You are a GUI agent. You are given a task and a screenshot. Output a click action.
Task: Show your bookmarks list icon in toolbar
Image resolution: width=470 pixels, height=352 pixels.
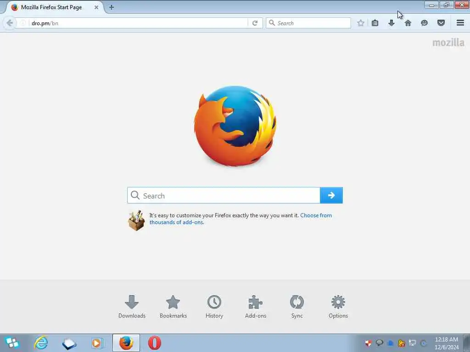click(x=375, y=23)
